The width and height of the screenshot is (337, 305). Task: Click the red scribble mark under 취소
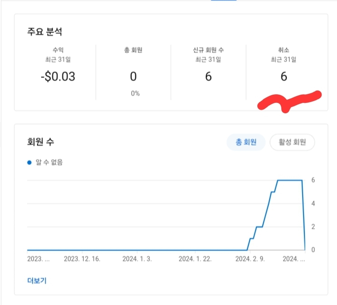[289, 101]
